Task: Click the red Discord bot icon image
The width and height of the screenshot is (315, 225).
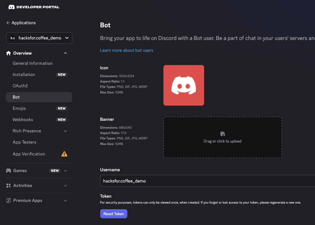Action: [x=184, y=85]
